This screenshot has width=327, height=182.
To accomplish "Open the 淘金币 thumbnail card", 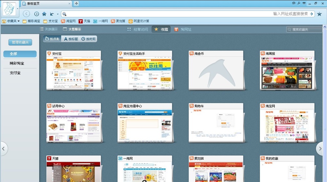I will (x=216, y=71).
